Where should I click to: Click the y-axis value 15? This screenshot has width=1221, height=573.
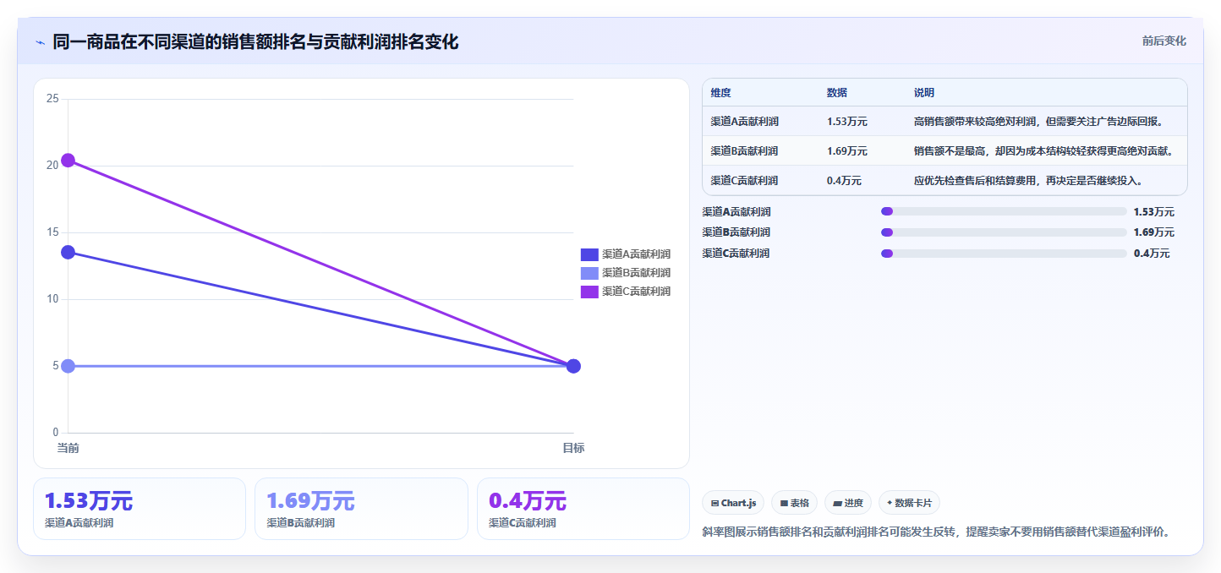point(52,232)
